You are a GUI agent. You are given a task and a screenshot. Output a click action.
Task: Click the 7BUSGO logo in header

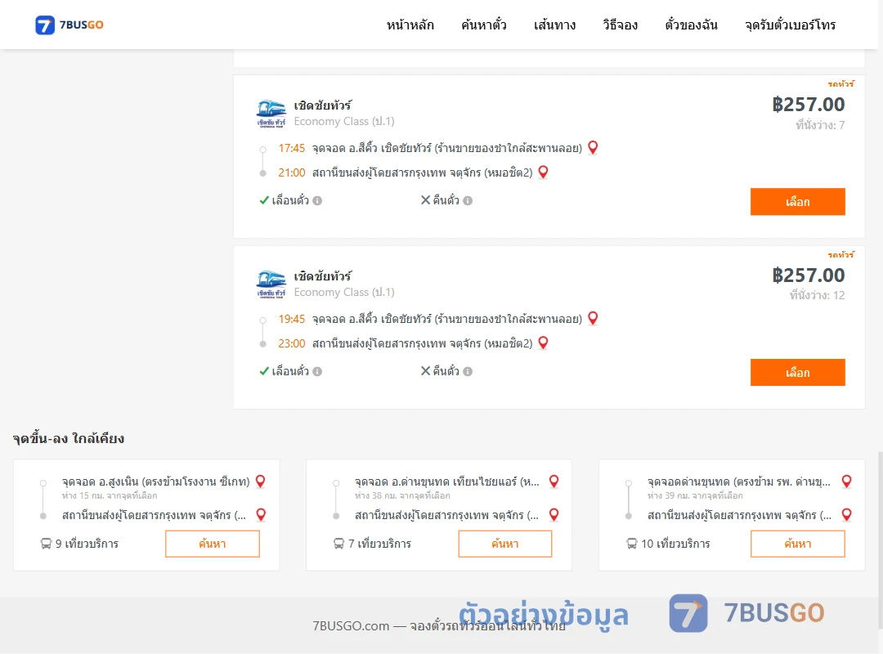pyautogui.click(x=69, y=25)
